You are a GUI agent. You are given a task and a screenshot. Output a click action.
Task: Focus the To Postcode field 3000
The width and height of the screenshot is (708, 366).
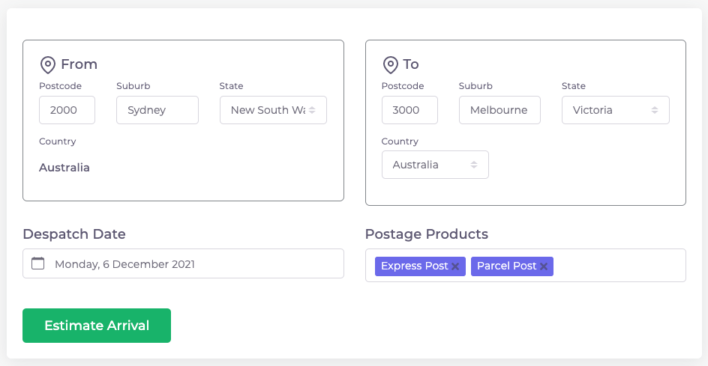tap(409, 110)
